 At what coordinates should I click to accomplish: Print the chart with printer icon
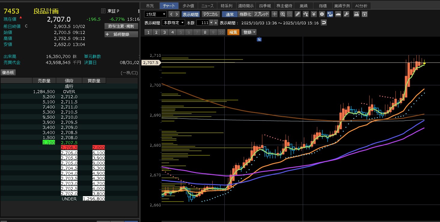pyautogui.click(x=356, y=14)
